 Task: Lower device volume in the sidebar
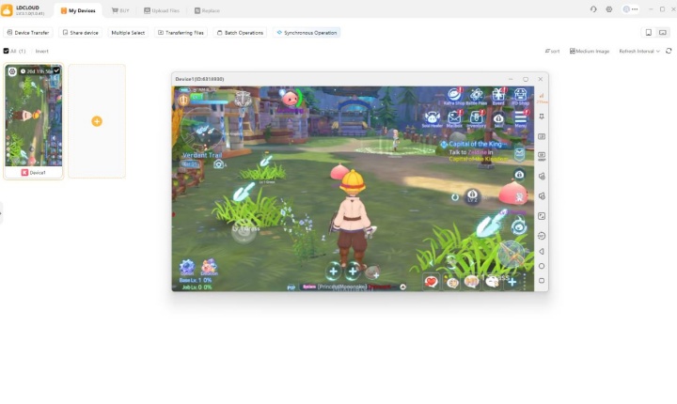tap(542, 196)
